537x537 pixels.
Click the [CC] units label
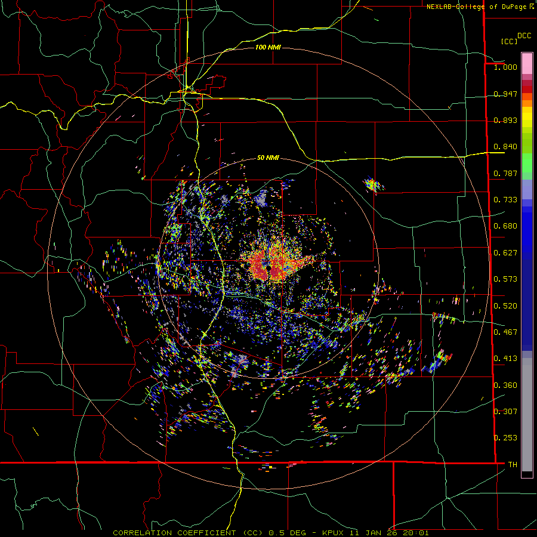pyautogui.click(x=509, y=41)
